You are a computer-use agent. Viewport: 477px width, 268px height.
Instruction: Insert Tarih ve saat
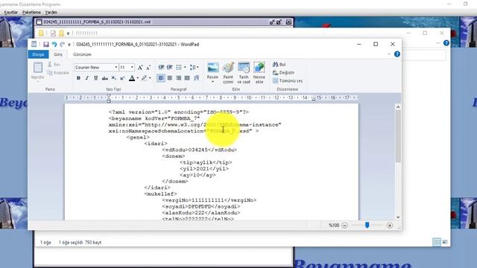[244, 72]
